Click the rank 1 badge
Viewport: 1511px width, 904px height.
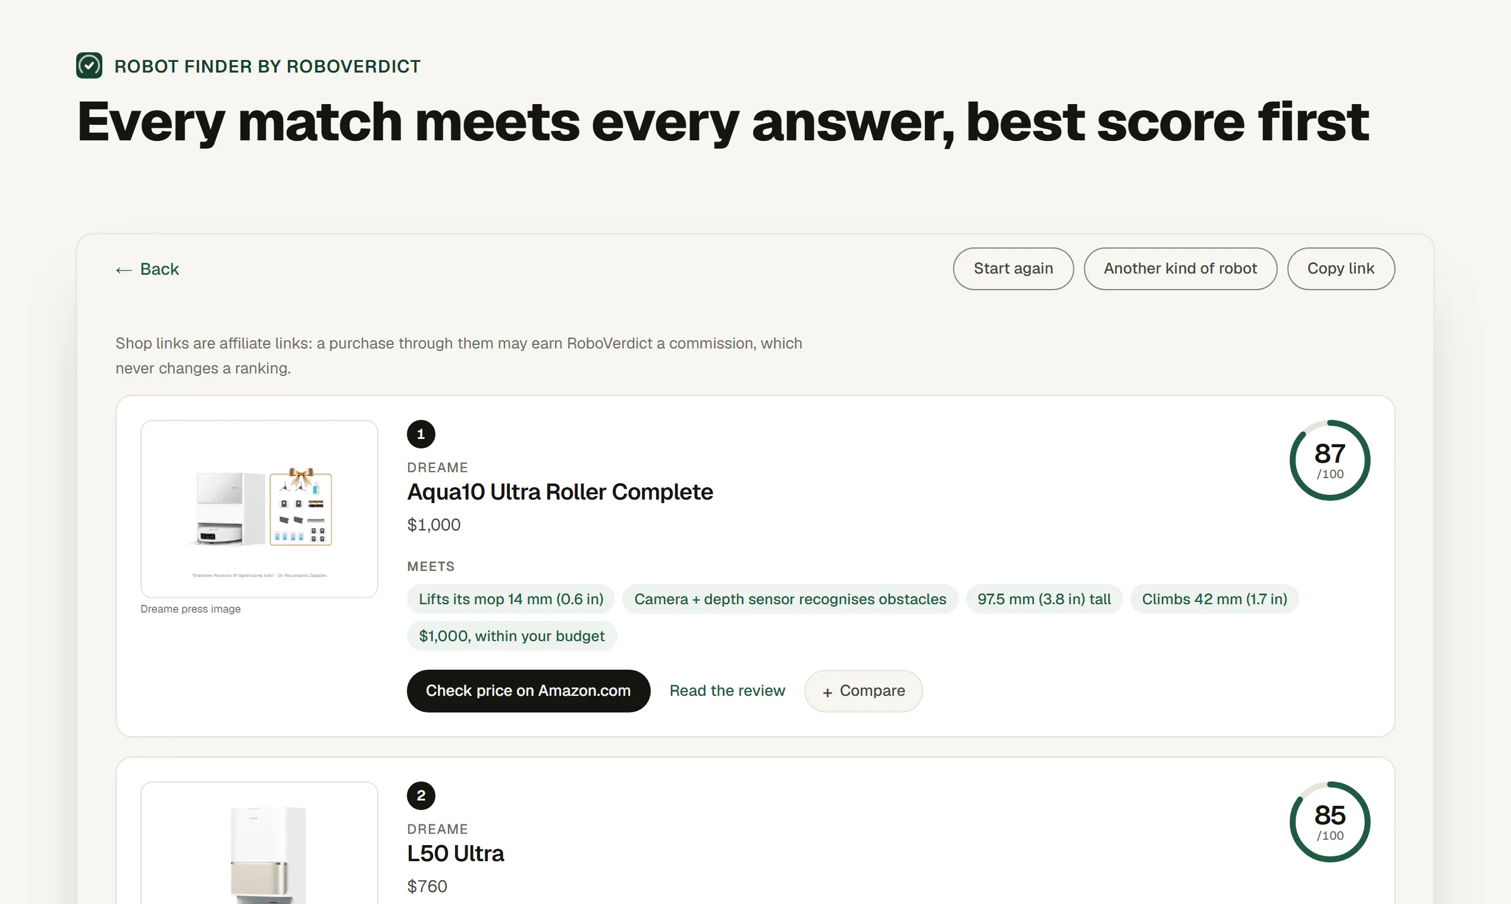tap(421, 434)
